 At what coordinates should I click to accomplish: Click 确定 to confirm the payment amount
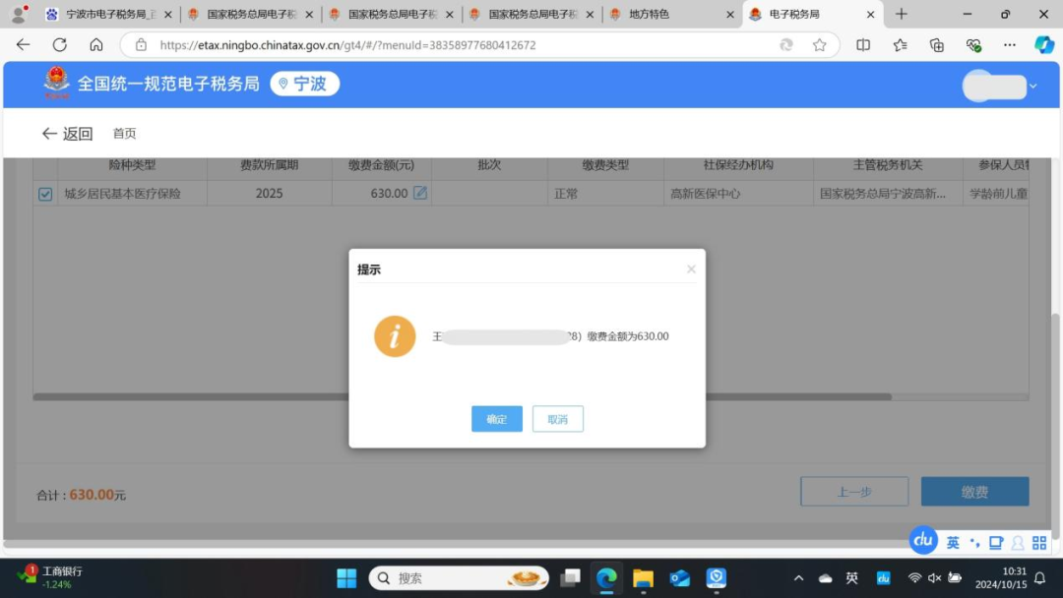(x=497, y=419)
